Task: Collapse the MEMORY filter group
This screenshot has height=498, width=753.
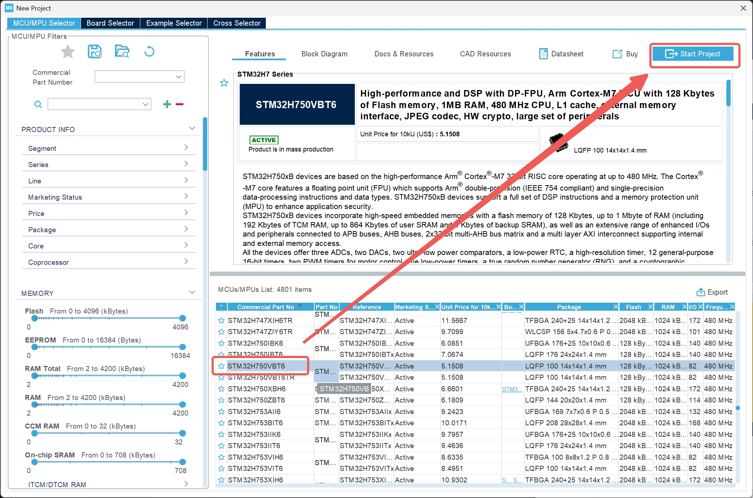Action: [192, 292]
